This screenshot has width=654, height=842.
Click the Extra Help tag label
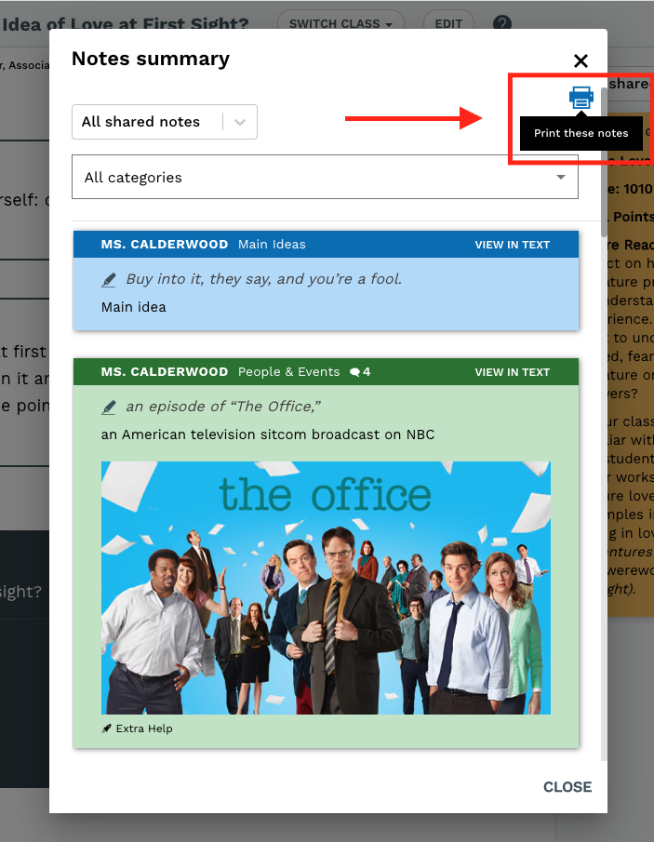144,728
